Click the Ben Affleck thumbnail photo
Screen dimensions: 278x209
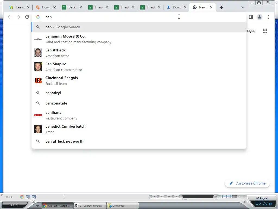click(x=38, y=53)
